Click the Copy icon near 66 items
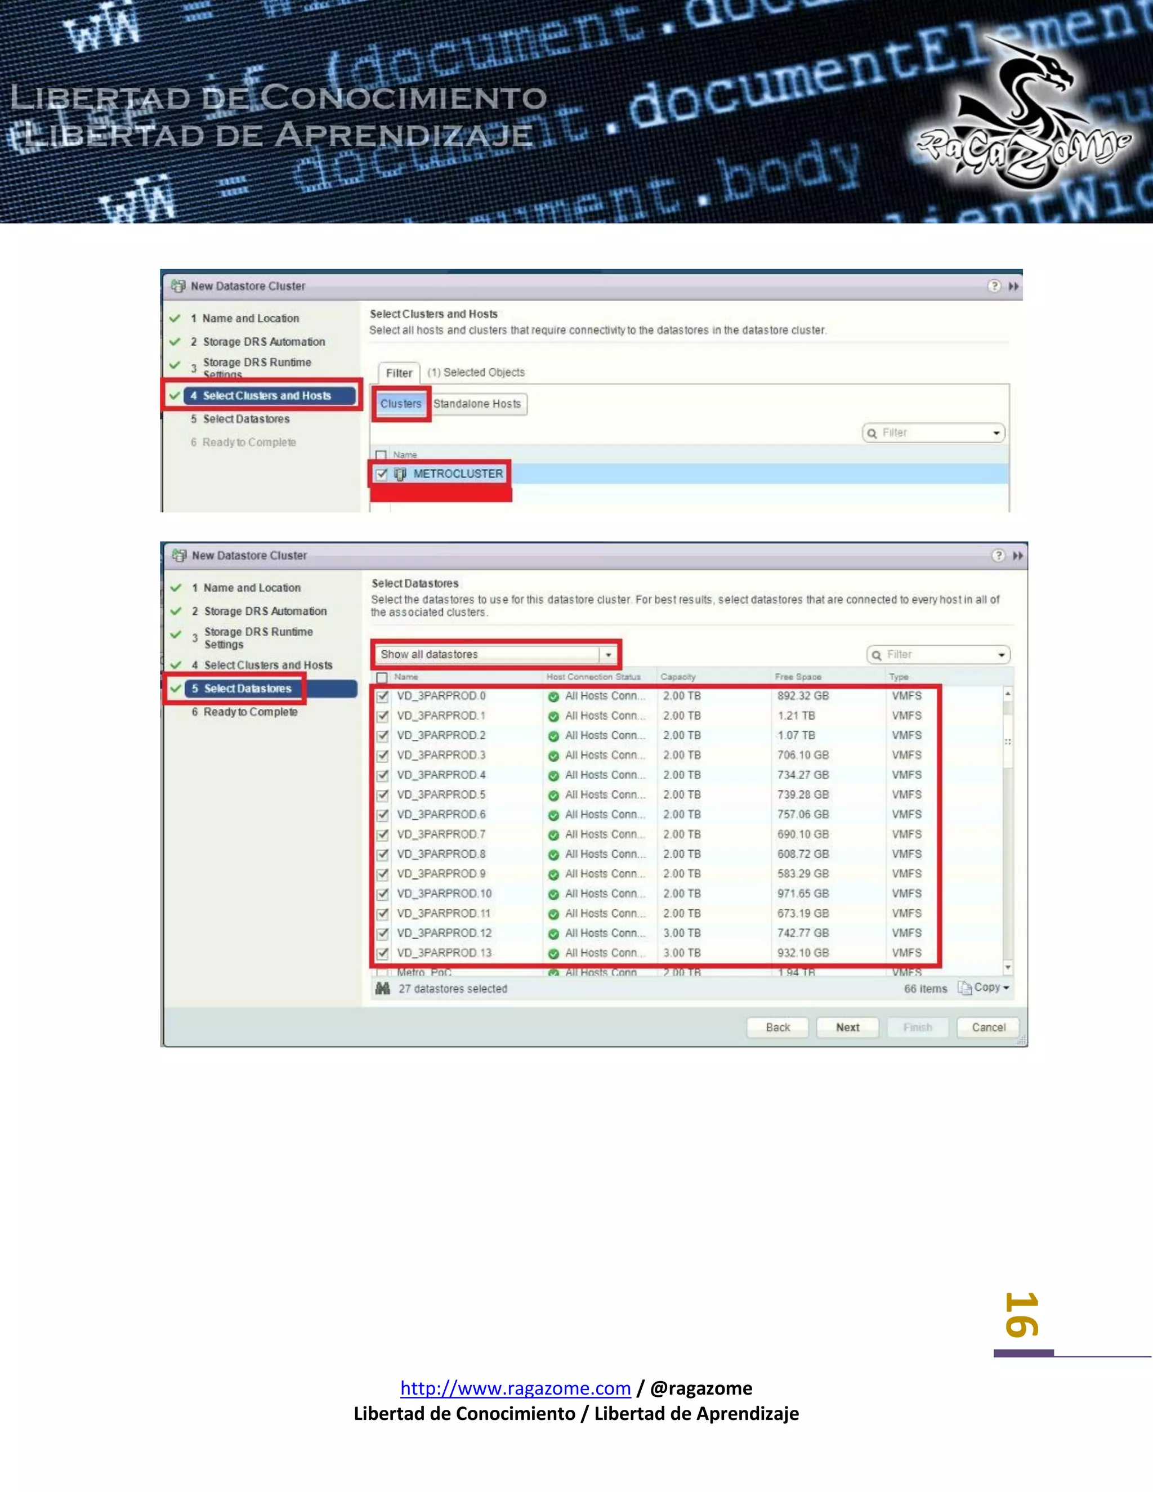This screenshot has width=1153, height=1492. [964, 988]
